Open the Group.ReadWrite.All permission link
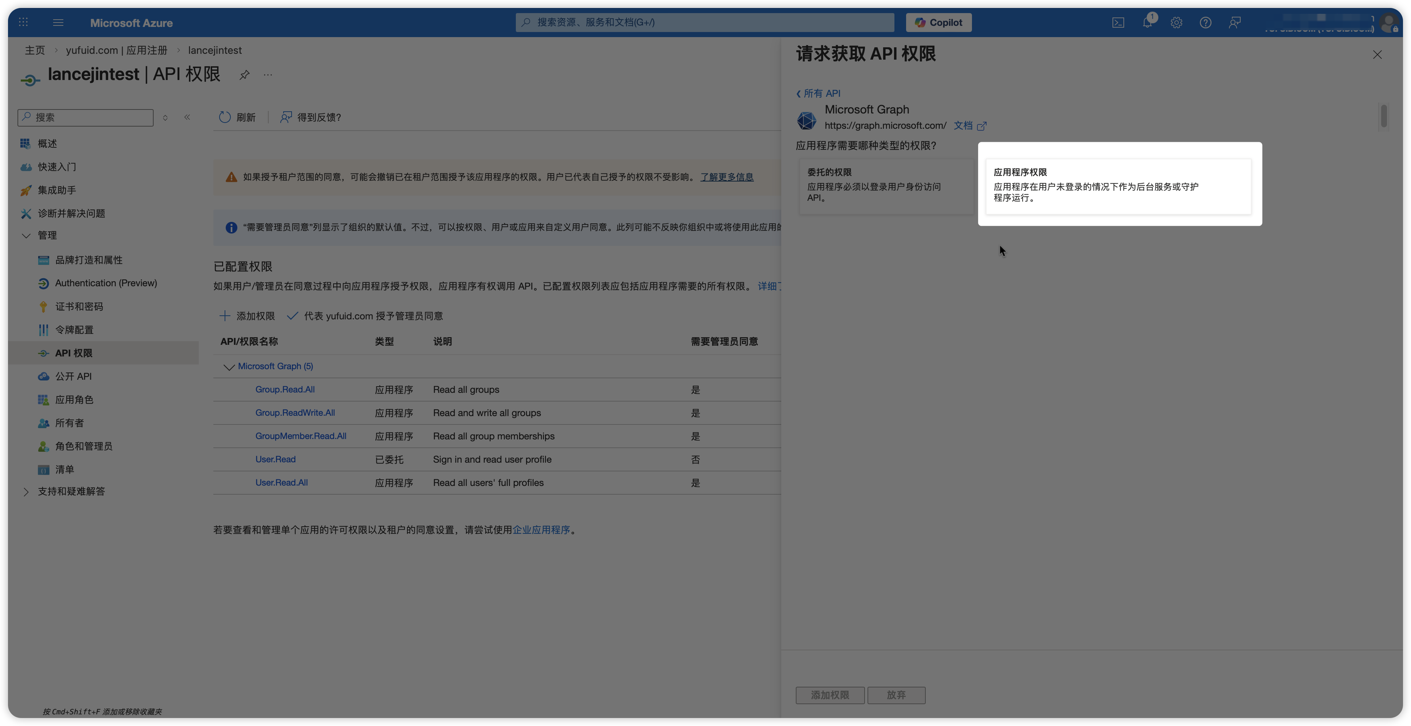Image resolution: width=1411 pixels, height=726 pixels. coord(295,413)
